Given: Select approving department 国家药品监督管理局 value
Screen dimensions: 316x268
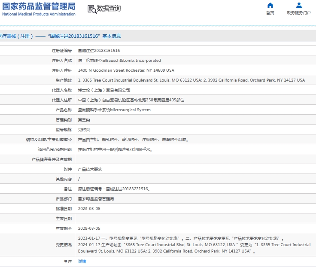Looking at the screenshot, I should tap(96, 199).
